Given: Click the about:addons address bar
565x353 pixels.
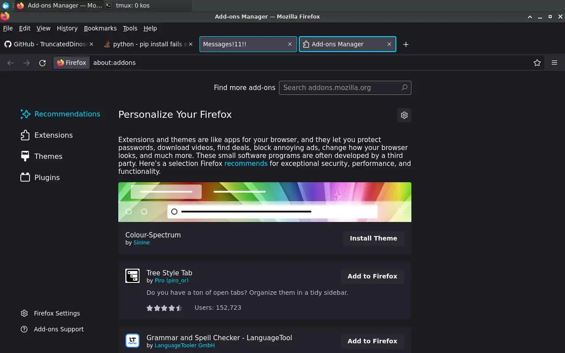Looking at the screenshot, I should pyautogui.click(x=309, y=63).
